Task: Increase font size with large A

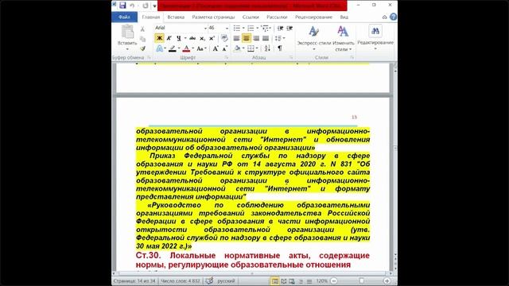Action: [215, 48]
